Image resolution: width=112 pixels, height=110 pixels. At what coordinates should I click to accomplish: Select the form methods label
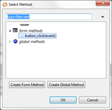[x=31, y=31]
